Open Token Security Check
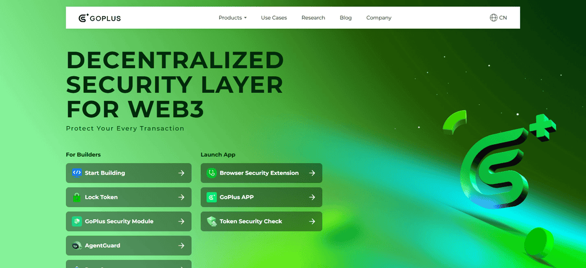This screenshot has height=268, width=586. 261,221
